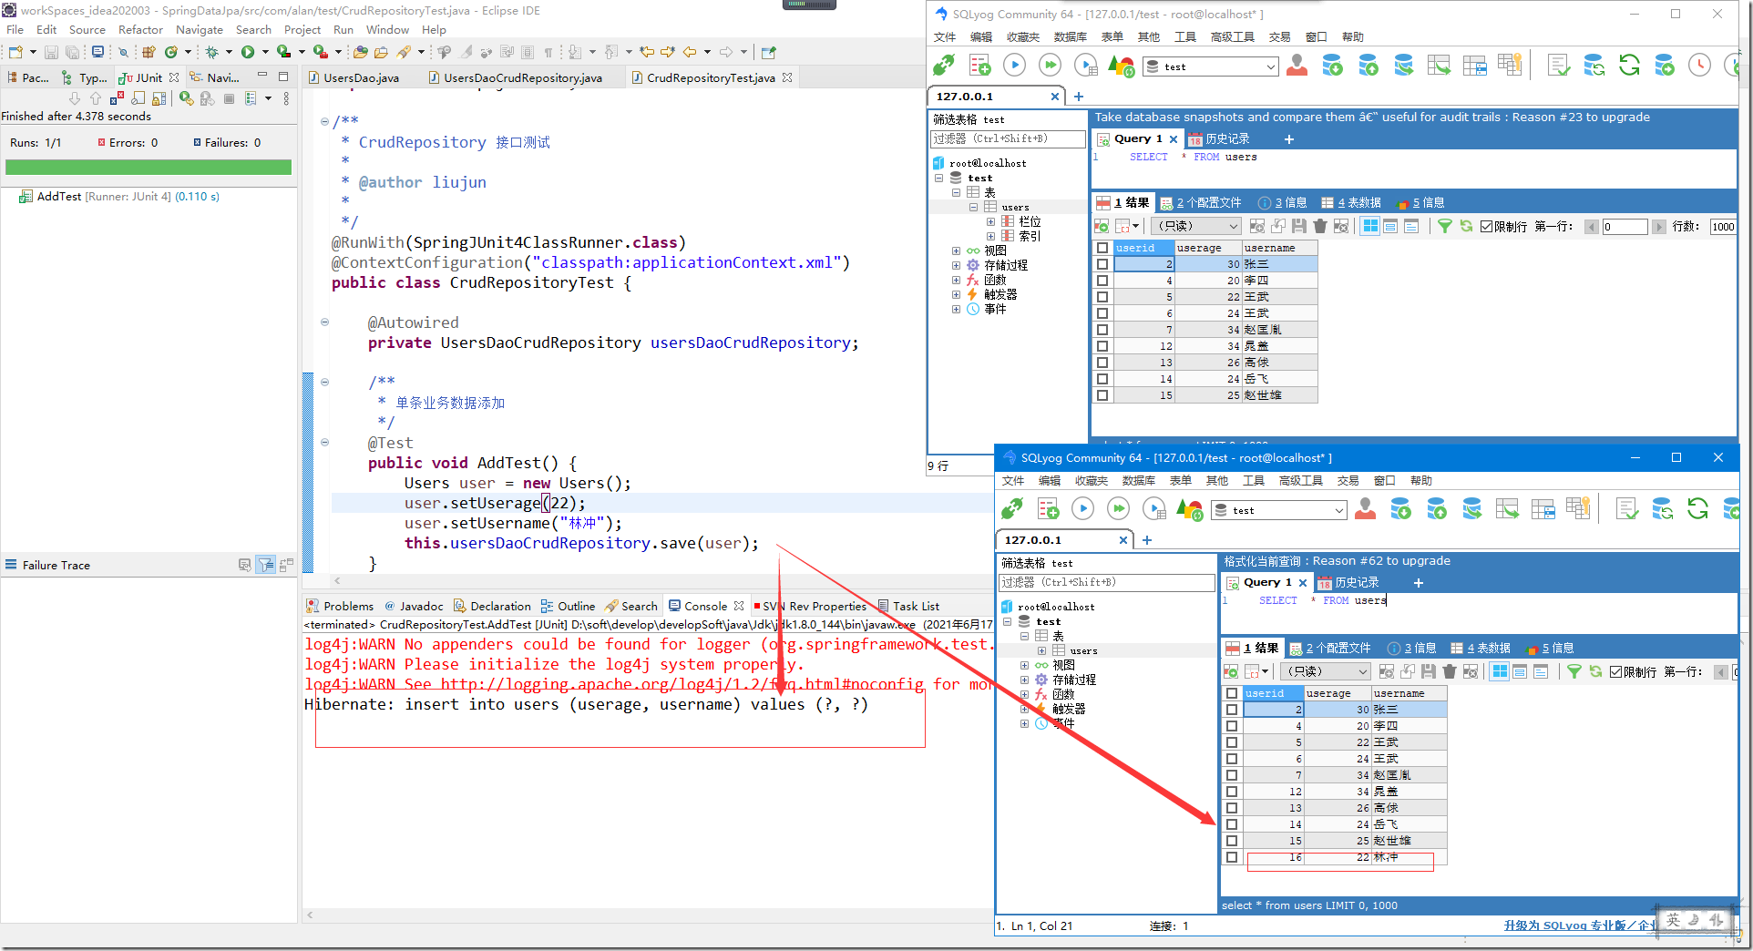This screenshot has height=951, width=1753.
Task: Collapse AddTest method fold marker in editor
Action: pyautogui.click(x=324, y=443)
